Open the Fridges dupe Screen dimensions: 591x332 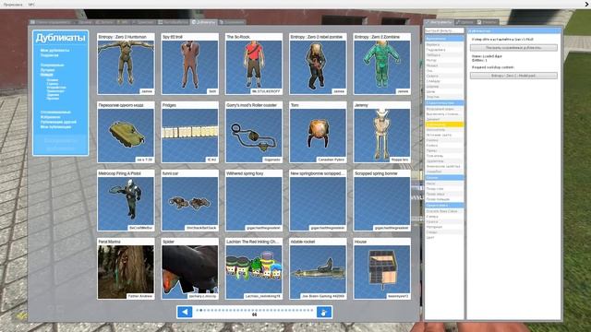(x=189, y=132)
